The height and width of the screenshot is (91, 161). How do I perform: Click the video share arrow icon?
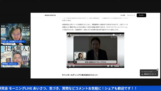[x=120, y=35]
